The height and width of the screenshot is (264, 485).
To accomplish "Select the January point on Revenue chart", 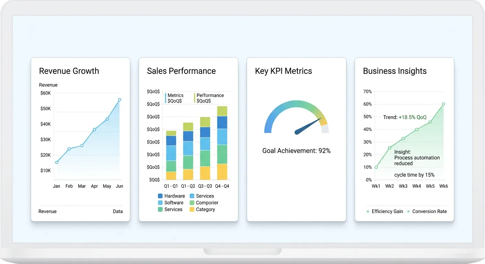I will pyautogui.click(x=56, y=162).
